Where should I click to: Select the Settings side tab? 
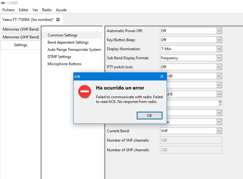coord(21,45)
